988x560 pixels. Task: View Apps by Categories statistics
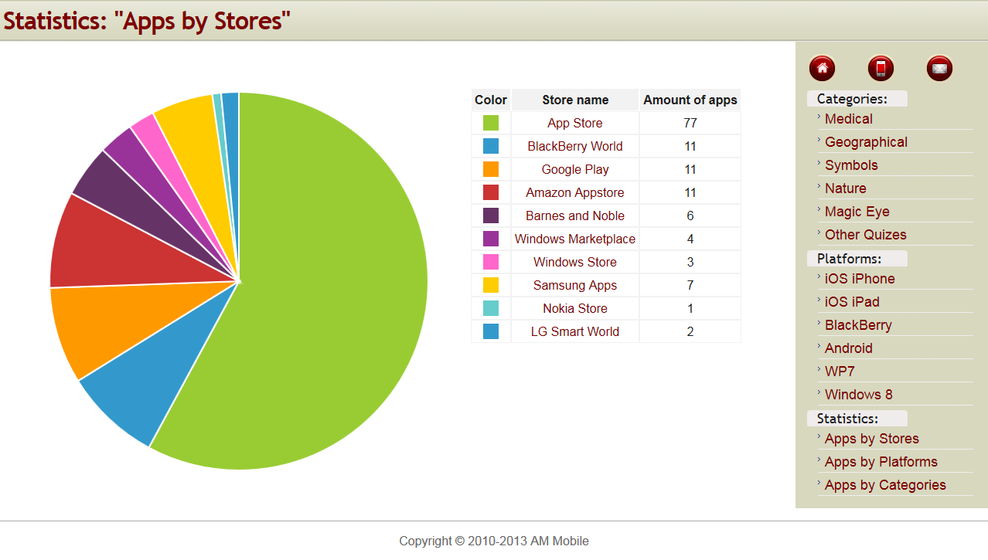[885, 485]
